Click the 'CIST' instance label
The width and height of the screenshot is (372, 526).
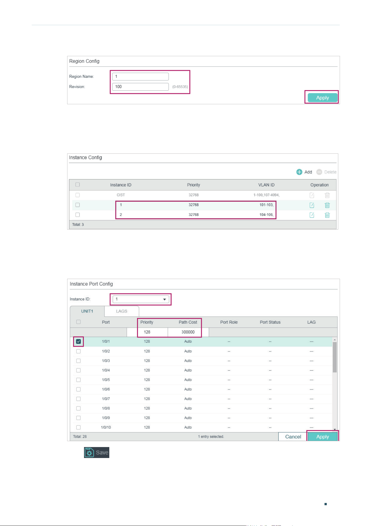coord(121,195)
